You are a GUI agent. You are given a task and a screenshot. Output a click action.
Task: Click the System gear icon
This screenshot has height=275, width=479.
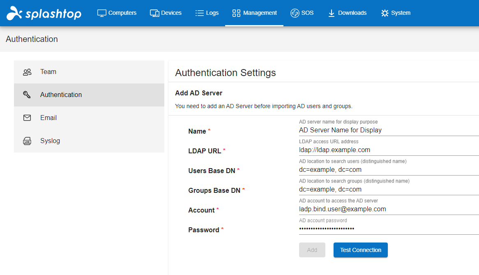pos(385,13)
